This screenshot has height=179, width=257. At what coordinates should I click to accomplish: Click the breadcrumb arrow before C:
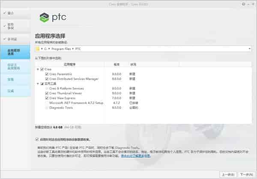[x=42, y=49]
